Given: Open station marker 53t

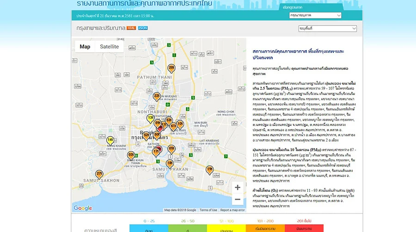Looking at the screenshot, I should click(x=169, y=121).
